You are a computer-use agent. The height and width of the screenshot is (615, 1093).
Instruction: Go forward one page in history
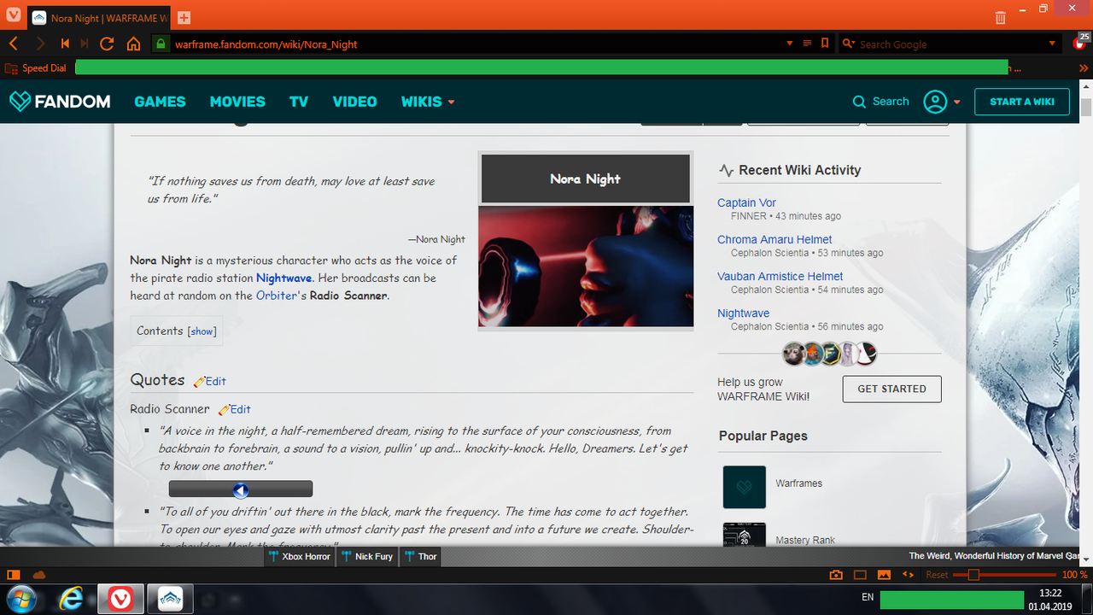pos(40,44)
